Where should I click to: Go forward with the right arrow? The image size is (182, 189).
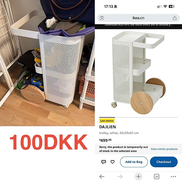pyautogui.click(x=120, y=177)
